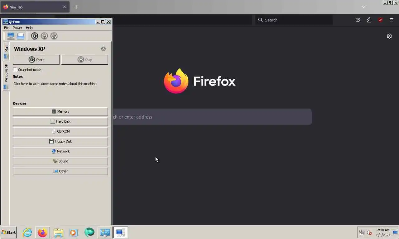
Task: Click the Firefox toolbar Search box
Action: click(294, 20)
